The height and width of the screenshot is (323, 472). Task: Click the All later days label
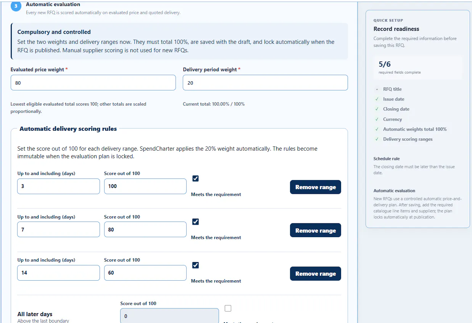pos(35,314)
